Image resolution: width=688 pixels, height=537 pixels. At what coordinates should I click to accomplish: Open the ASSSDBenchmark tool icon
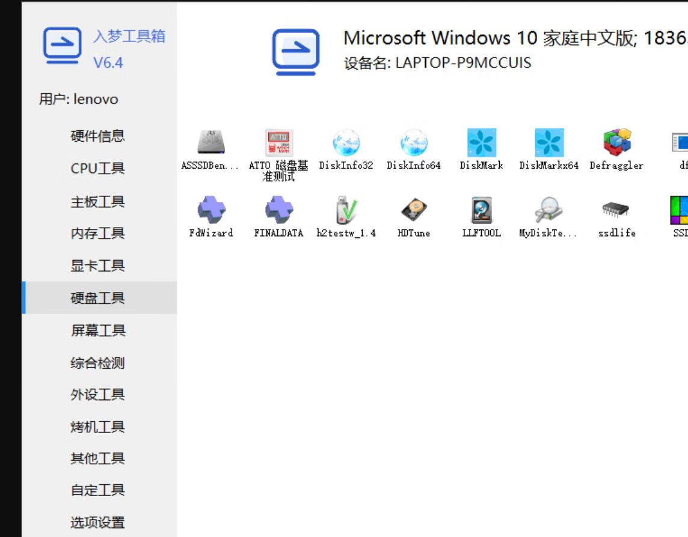pos(210,142)
